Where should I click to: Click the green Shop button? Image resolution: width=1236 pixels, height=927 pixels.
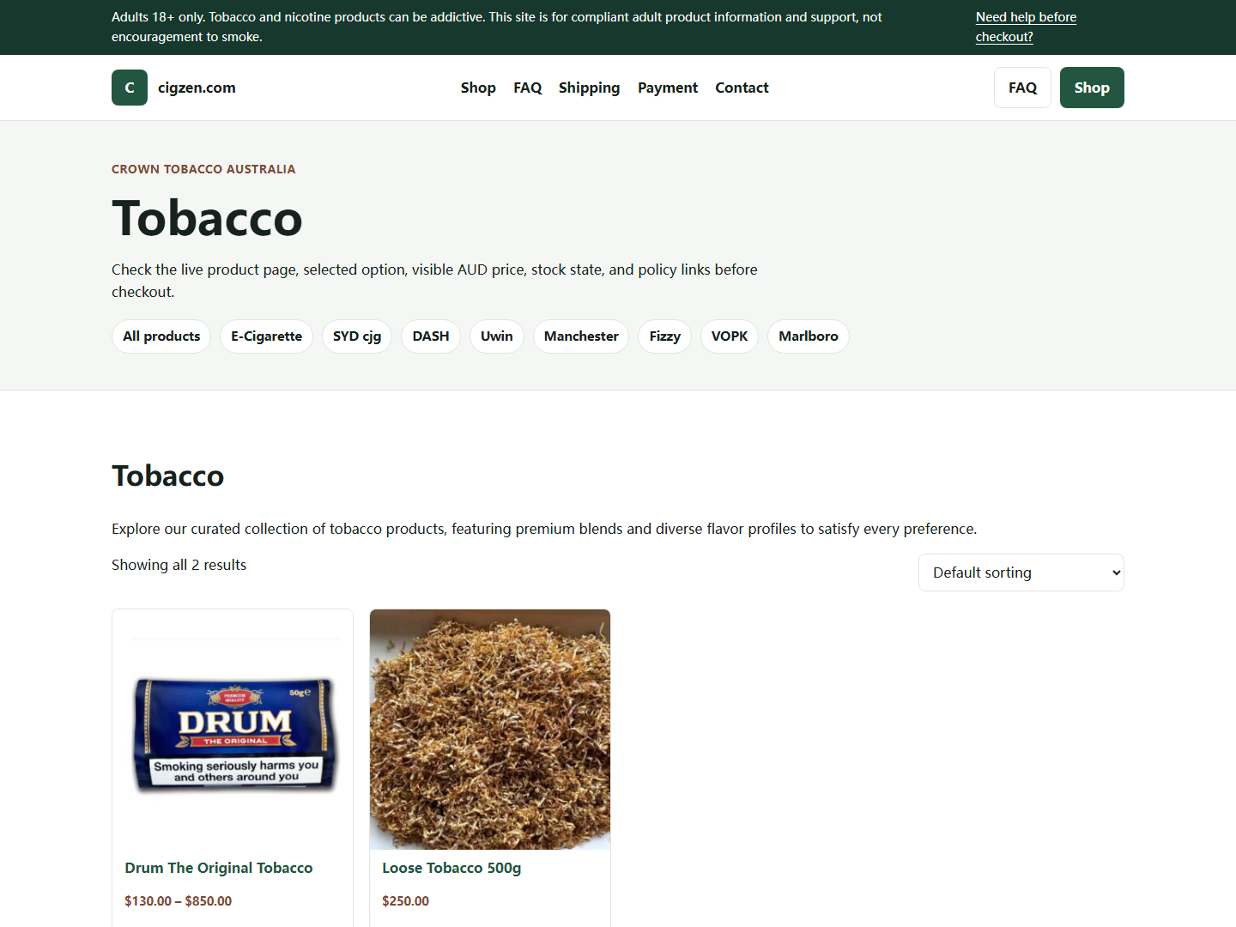1092,88
